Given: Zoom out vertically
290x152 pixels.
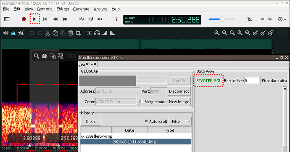Looking at the screenshot, I should [x=263, y=33].
